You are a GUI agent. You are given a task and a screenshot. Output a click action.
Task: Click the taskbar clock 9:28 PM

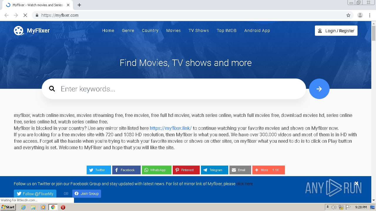[x=361, y=207]
